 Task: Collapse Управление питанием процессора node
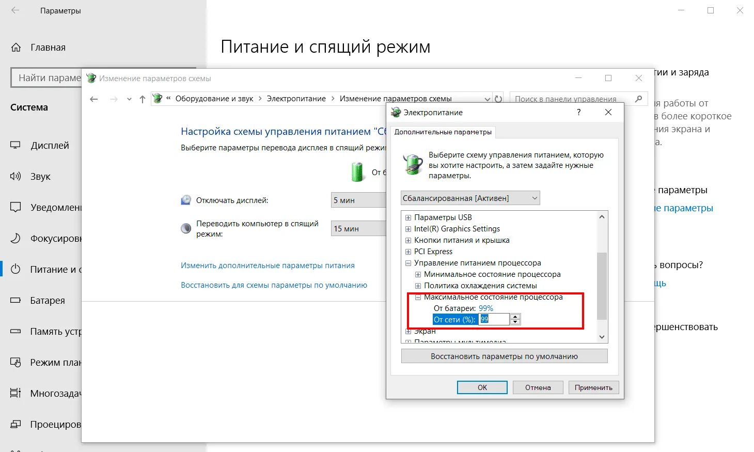(x=408, y=263)
